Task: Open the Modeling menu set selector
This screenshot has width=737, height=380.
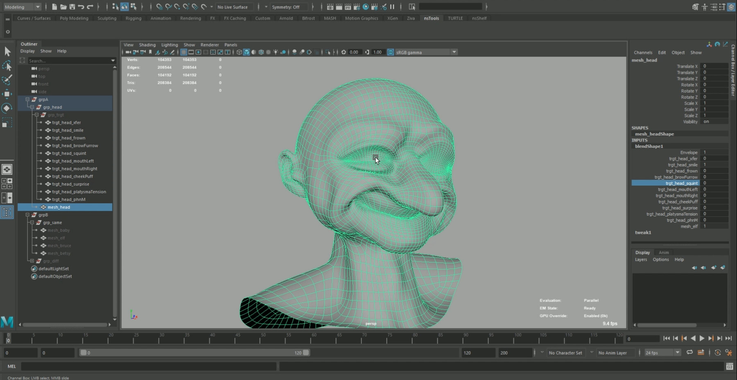Action: pyautogui.click(x=20, y=7)
